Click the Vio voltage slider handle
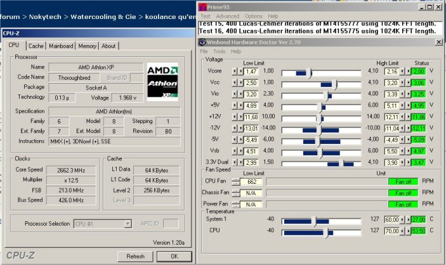 click(326, 96)
